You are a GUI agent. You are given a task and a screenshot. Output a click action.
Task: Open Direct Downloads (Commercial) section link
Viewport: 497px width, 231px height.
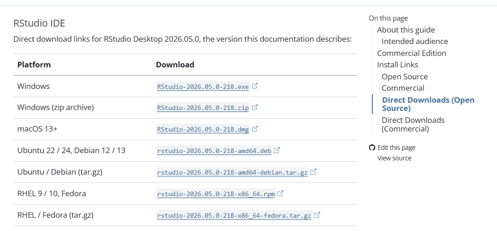click(x=413, y=125)
